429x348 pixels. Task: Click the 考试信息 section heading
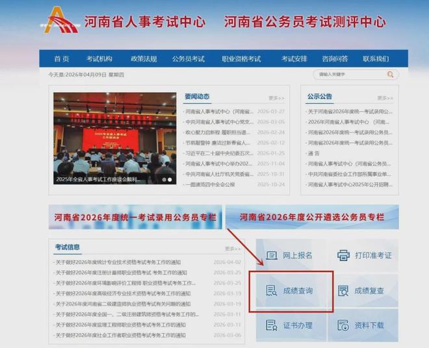tap(68, 247)
